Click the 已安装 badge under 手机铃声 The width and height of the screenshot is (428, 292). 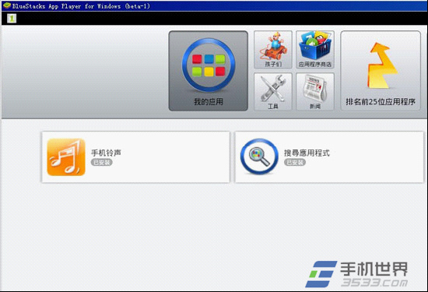102,163
